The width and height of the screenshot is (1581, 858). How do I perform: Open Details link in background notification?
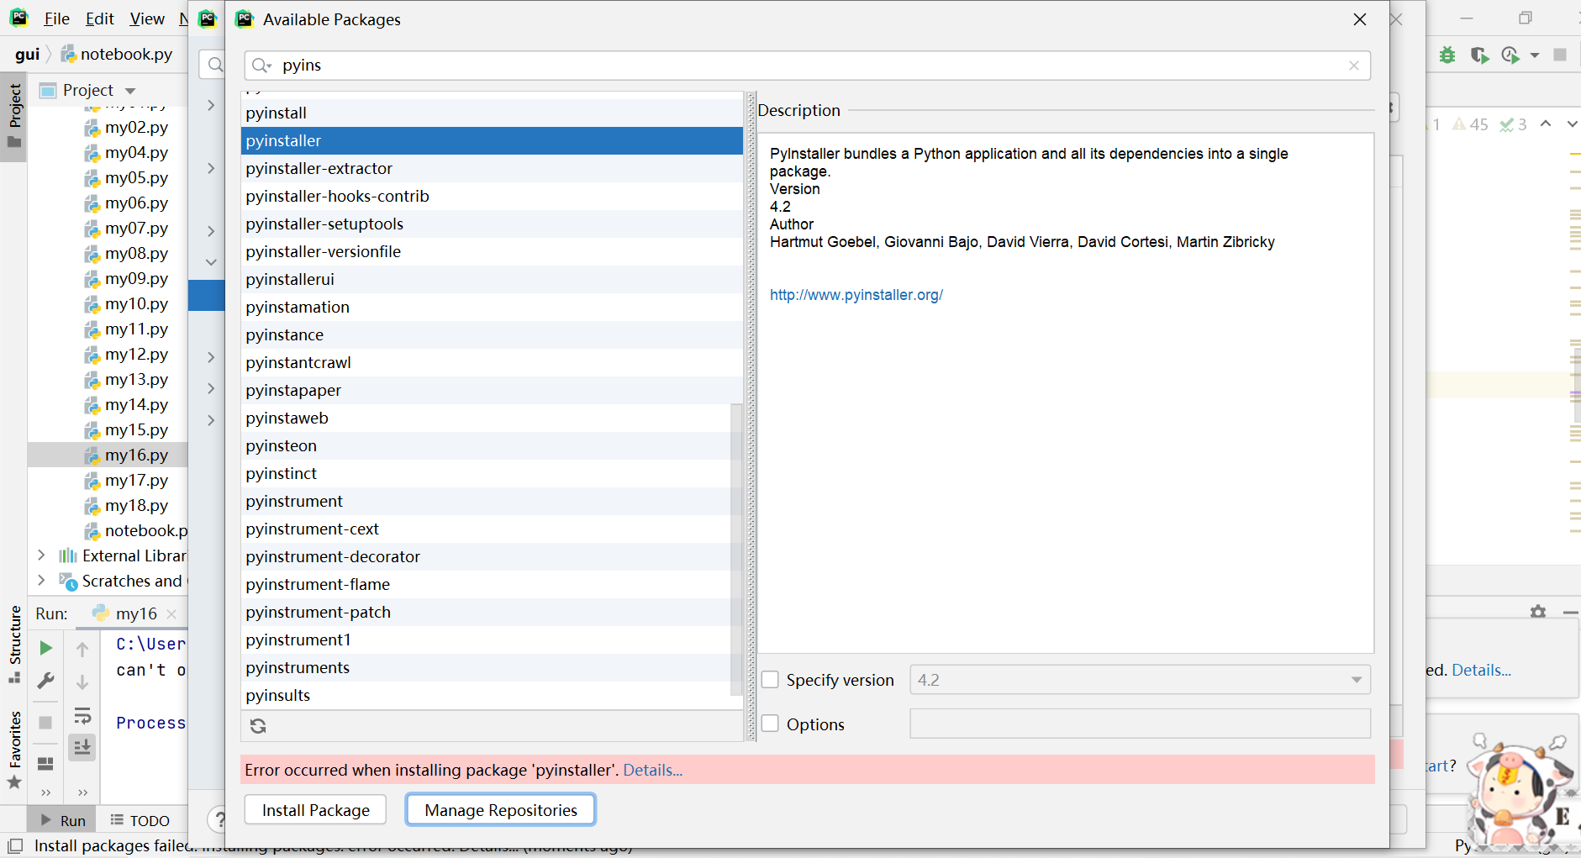click(x=1481, y=670)
